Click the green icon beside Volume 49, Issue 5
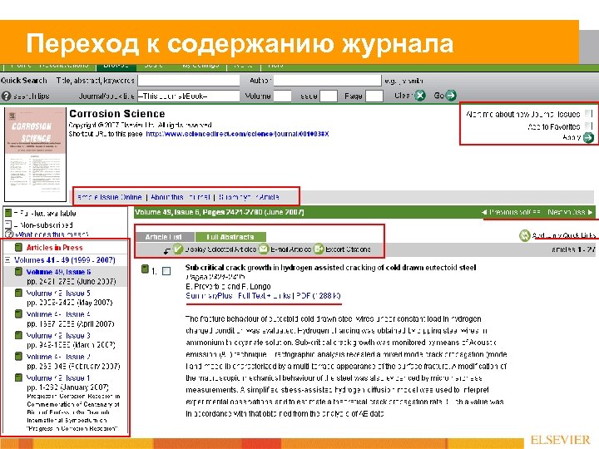The height and width of the screenshot is (449, 599). click(18, 293)
